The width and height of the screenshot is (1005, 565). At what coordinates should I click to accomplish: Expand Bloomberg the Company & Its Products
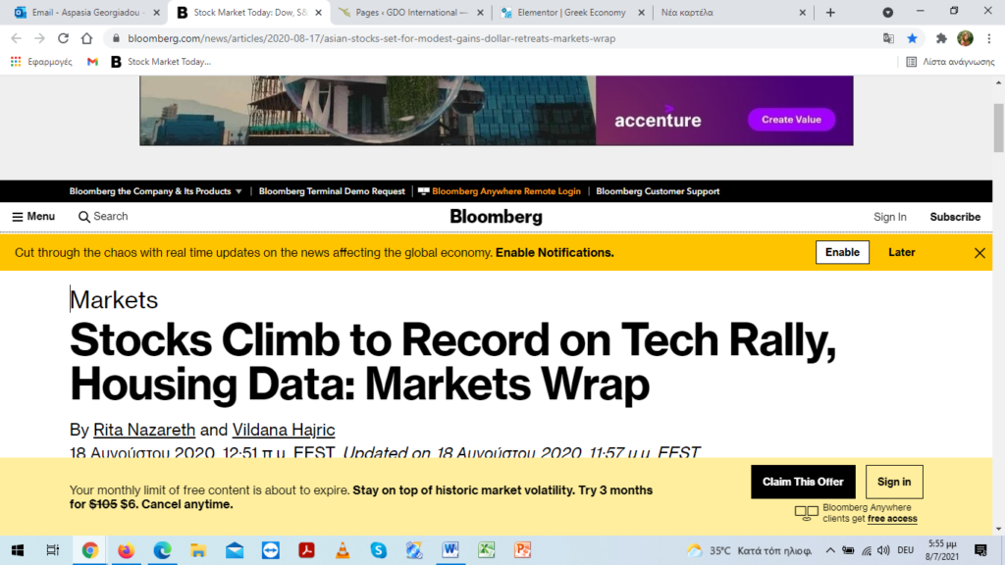[156, 191]
